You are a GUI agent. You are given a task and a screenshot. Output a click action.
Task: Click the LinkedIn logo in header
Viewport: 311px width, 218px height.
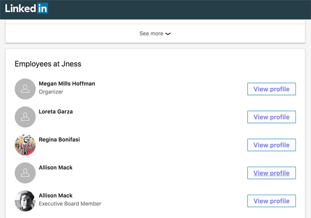tap(26, 8)
